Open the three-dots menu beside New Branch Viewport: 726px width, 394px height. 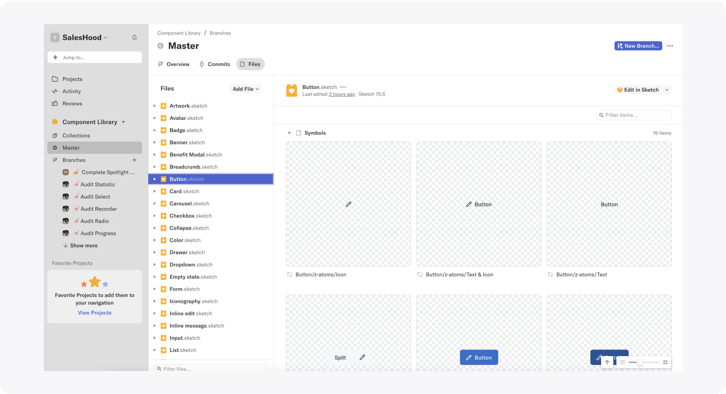(x=670, y=46)
